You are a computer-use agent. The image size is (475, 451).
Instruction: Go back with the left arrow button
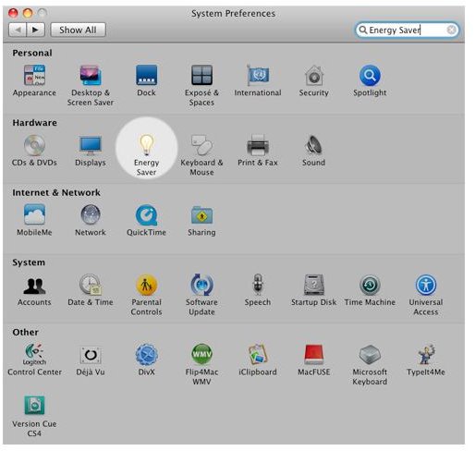click(x=18, y=30)
